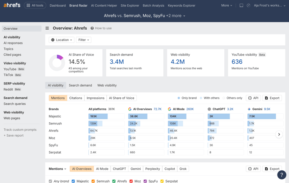Click the globe icon in Location

tap(53, 40)
